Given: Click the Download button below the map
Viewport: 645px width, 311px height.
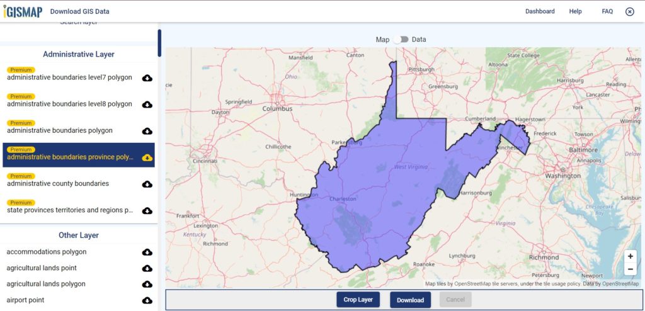Looking at the screenshot, I should point(410,300).
